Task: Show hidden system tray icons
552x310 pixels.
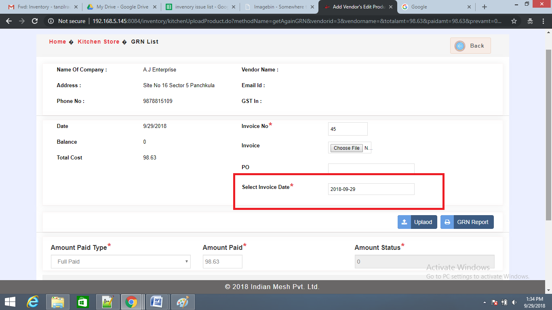Action: point(485,302)
